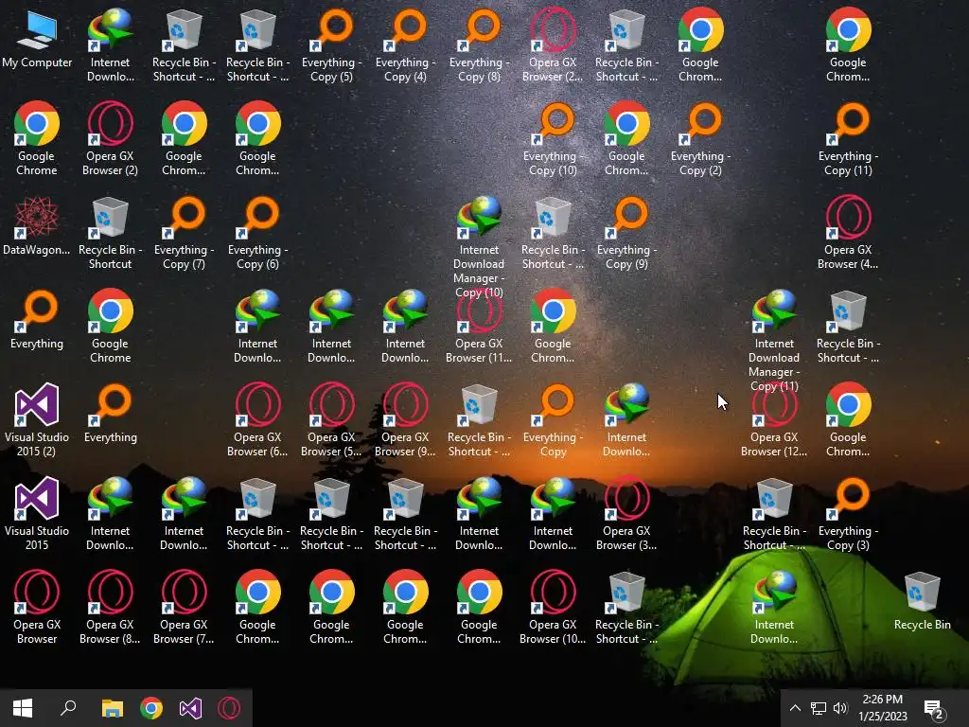Show hidden system tray icons
This screenshot has height=727, width=969.
click(x=795, y=708)
